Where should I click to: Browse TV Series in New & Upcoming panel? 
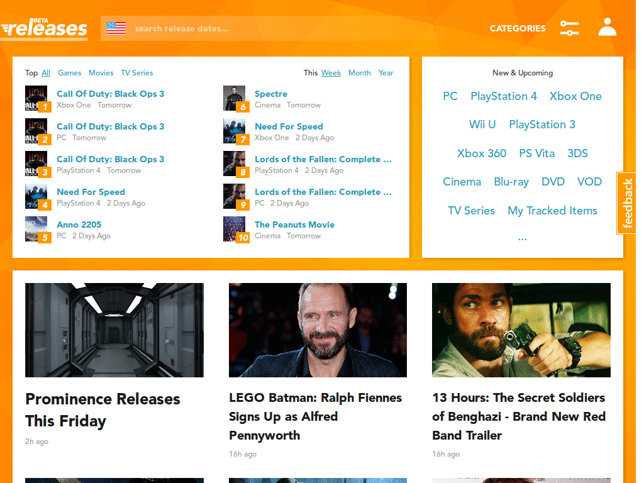(x=471, y=211)
